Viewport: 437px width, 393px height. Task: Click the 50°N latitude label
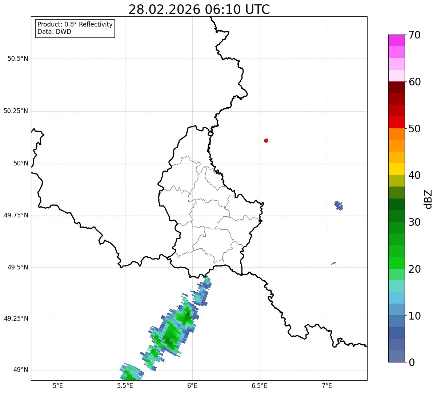pos(21,163)
